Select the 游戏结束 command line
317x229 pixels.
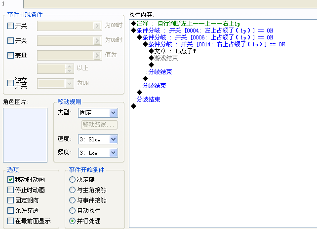[x=163, y=58]
